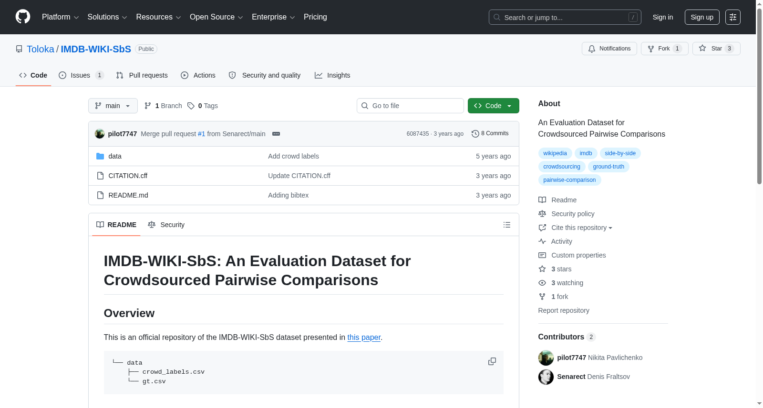Click the branch icon beside 1 Branch
This screenshot has height=408, width=763.
pos(148,106)
